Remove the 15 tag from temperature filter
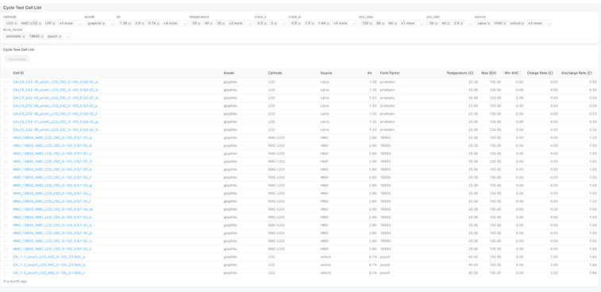Screen dimensions: 601x292 (223, 23)
